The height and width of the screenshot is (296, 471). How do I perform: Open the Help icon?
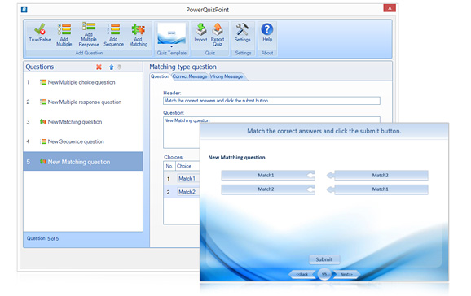pos(267,33)
